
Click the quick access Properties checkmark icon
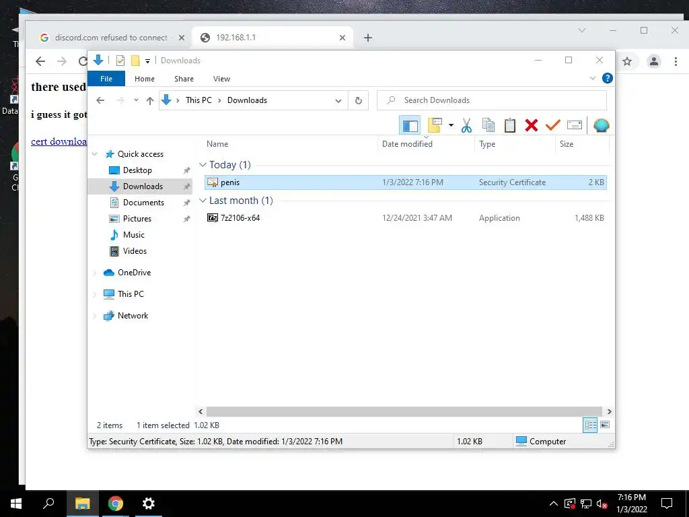pos(120,61)
